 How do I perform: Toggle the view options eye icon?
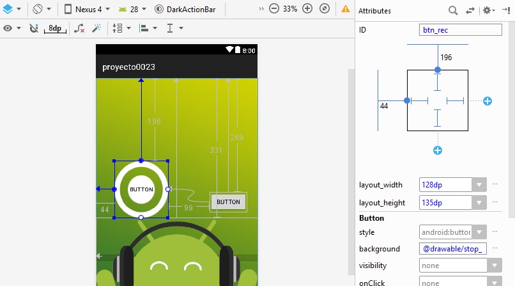pos(9,28)
